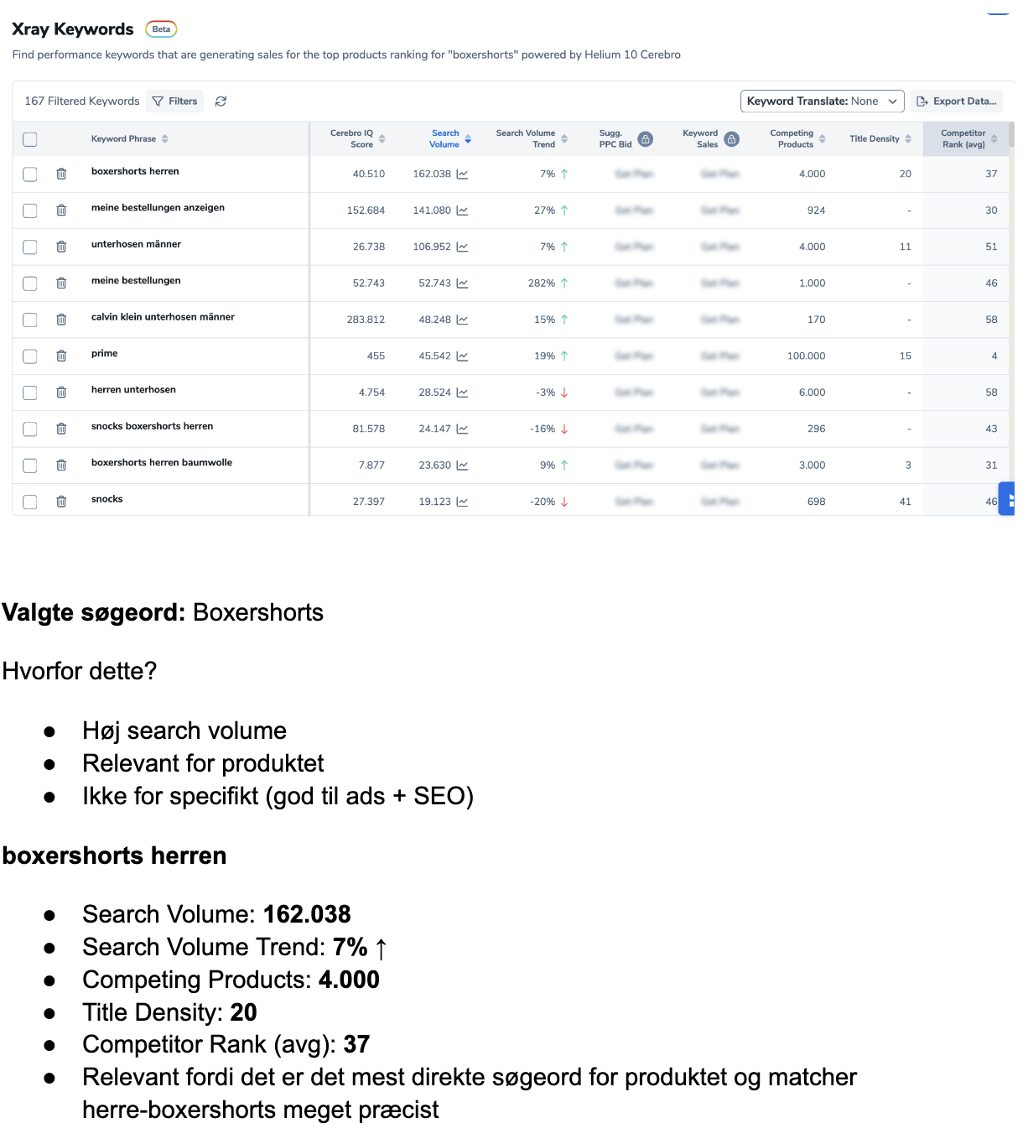Delete the 'meine bestellungen anzeigen' row via trash icon

click(61, 211)
